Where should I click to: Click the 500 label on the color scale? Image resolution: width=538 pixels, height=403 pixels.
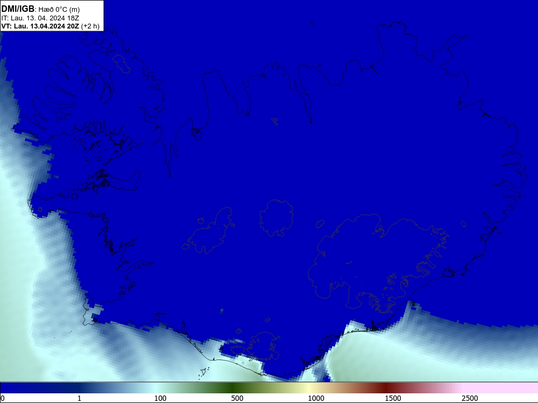click(x=237, y=398)
